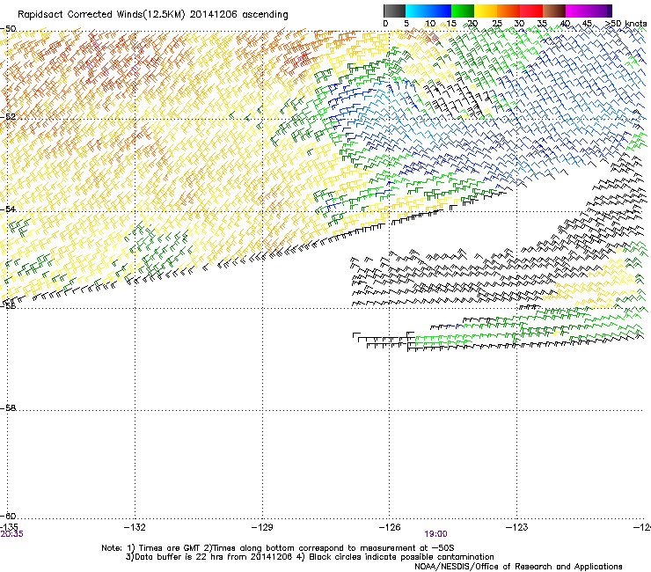Viewport: 651px width, 572px height.
Task: Click the -54 latitude axis label
Action: pos(8,209)
